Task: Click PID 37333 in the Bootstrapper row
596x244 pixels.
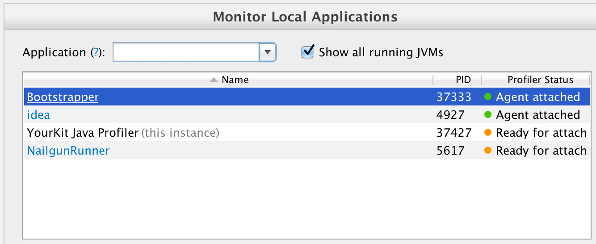Action: (x=453, y=97)
